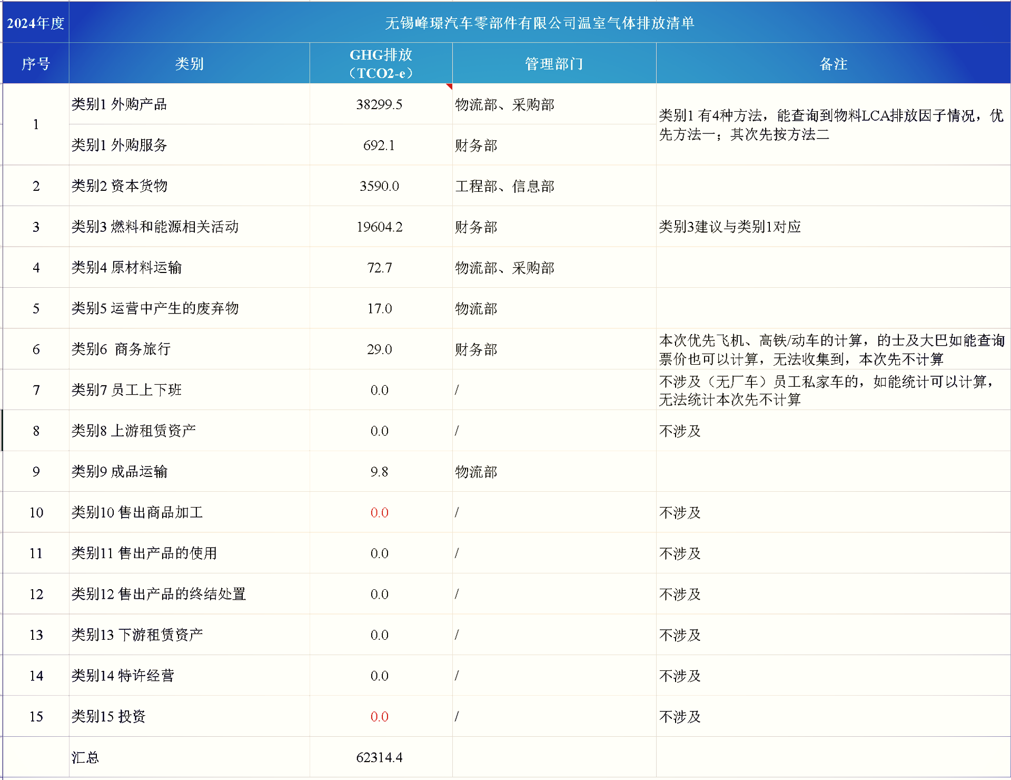Viewport: 1011px width, 780px height.
Task: Click the 不涉及 note for 类别8 上游租赁资产
Action: click(x=679, y=431)
